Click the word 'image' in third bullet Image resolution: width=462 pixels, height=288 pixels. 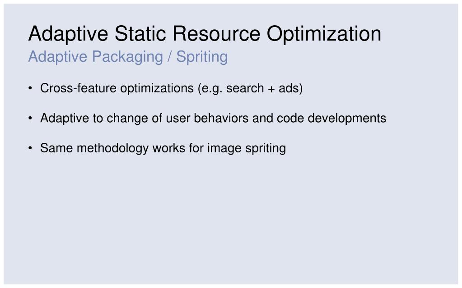(224, 149)
